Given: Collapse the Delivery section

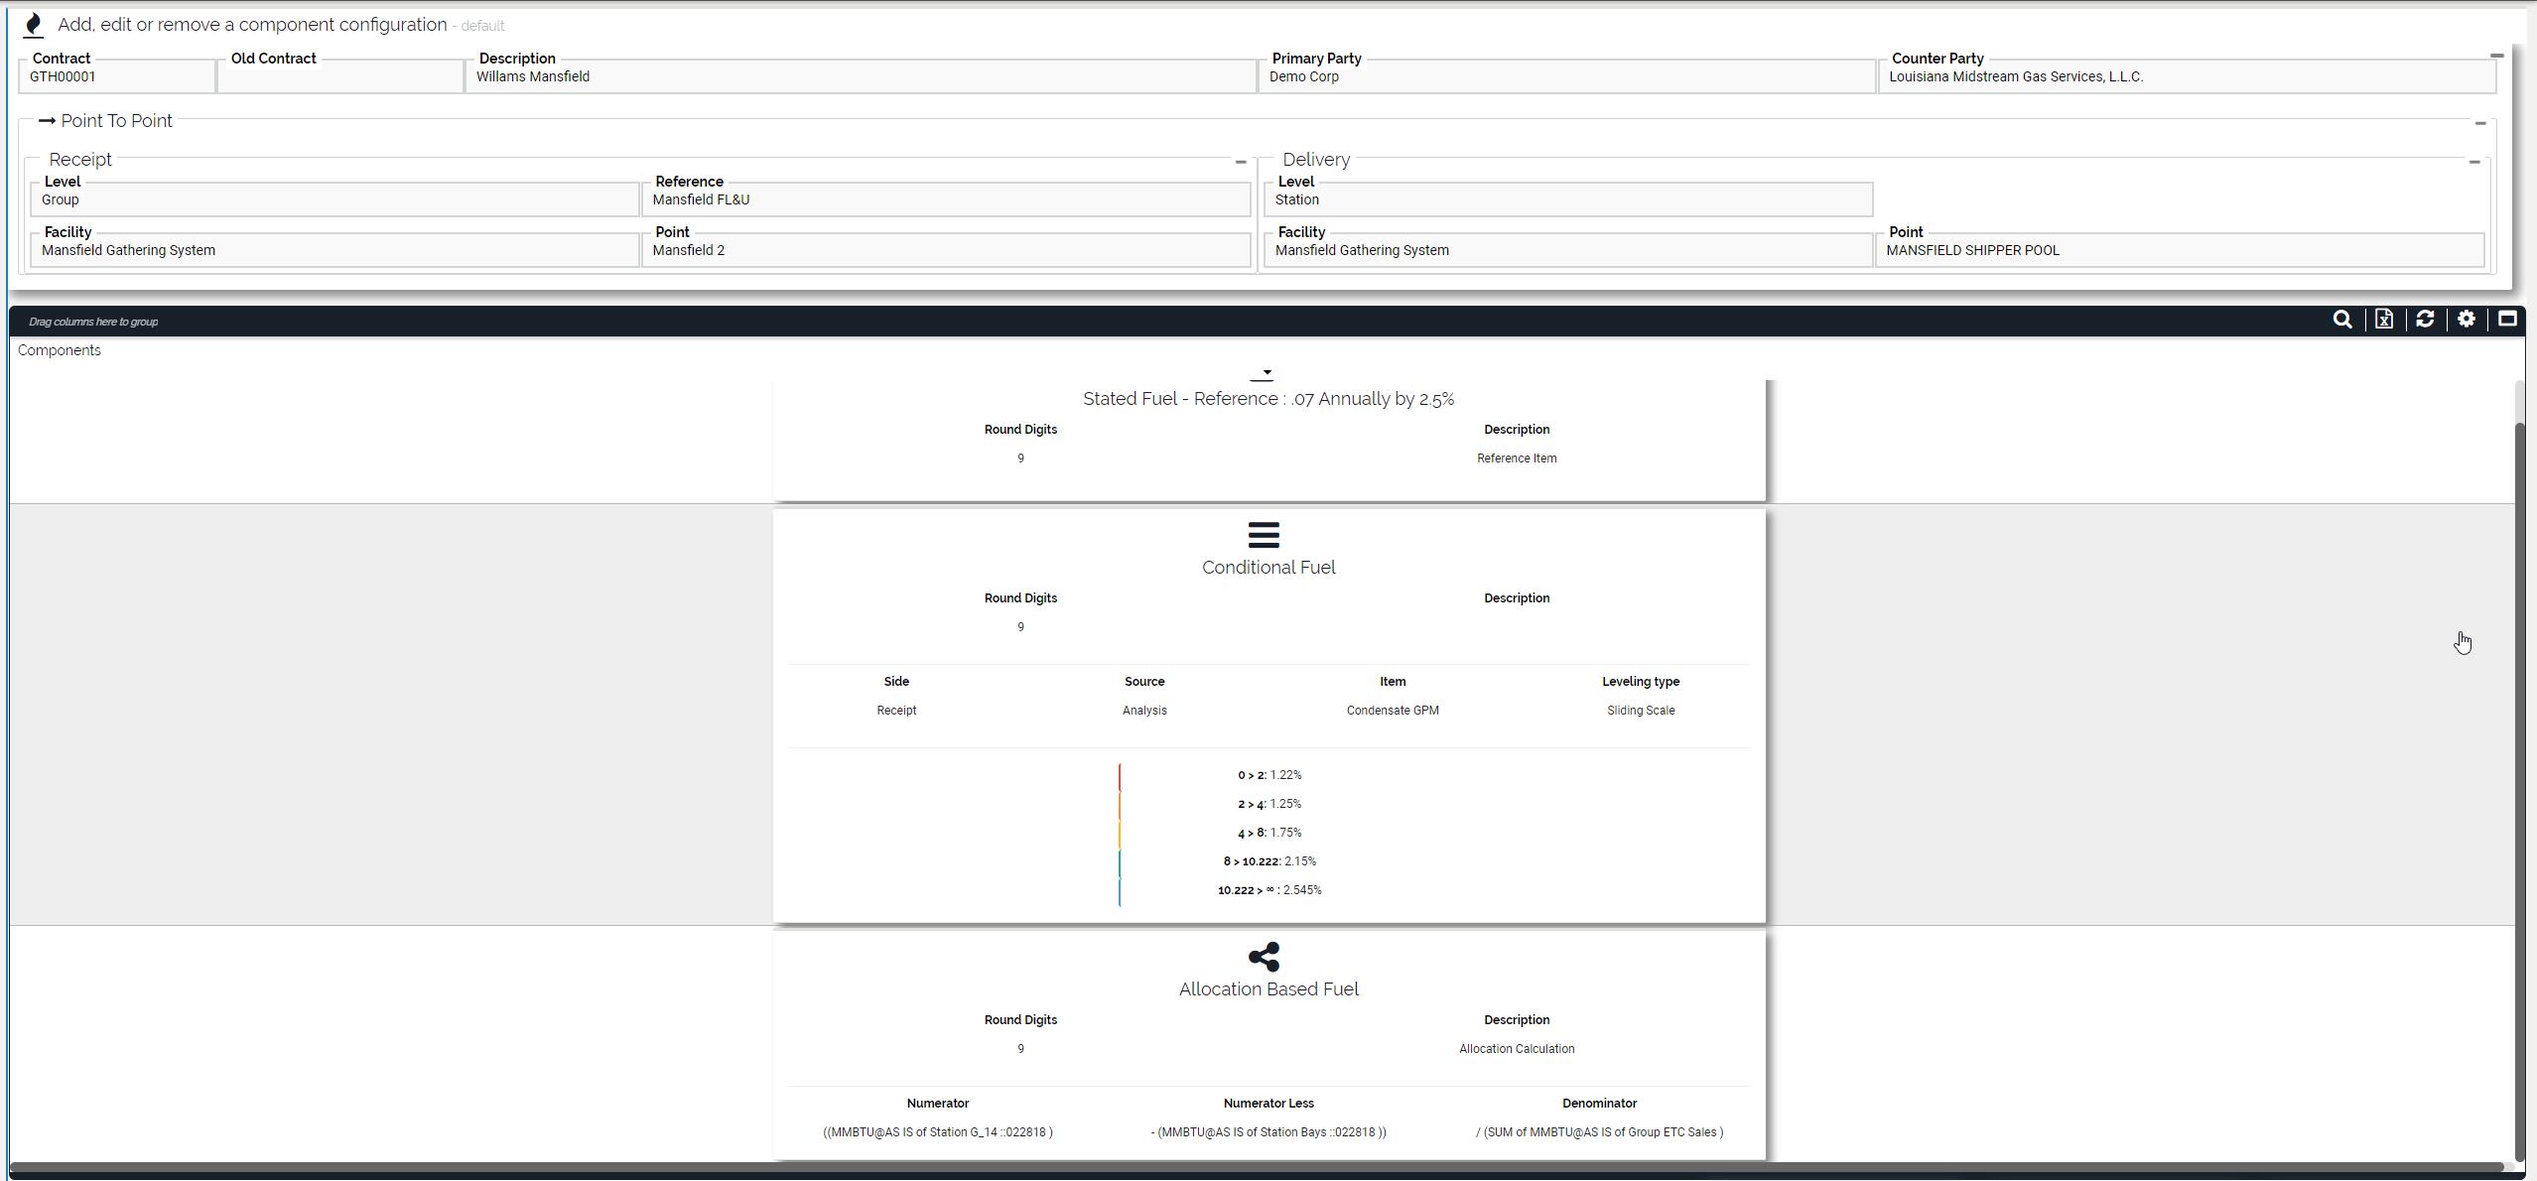Looking at the screenshot, I should (2474, 162).
